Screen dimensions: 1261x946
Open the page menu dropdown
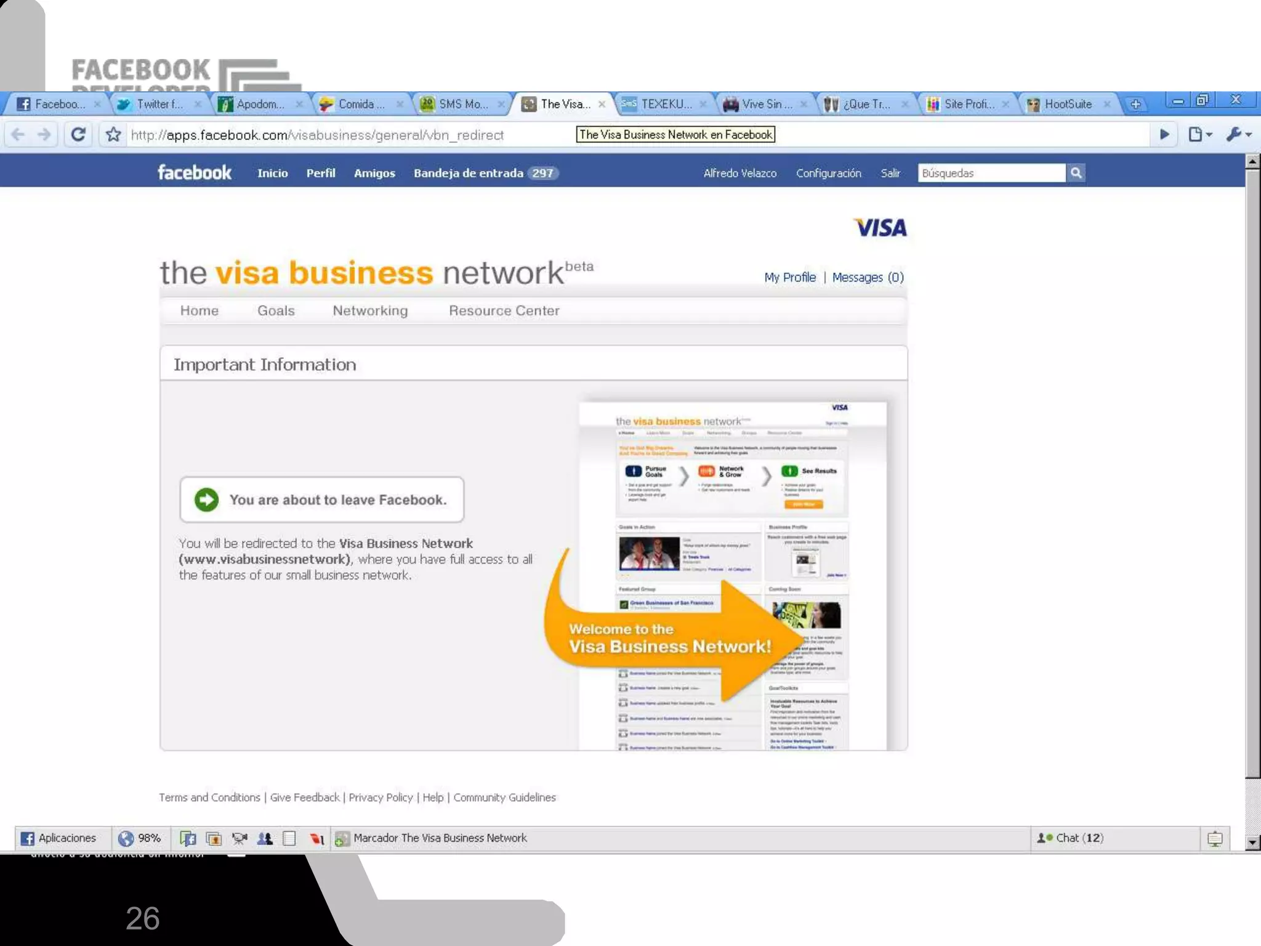pyautogui.click(x=1199, y=134)
